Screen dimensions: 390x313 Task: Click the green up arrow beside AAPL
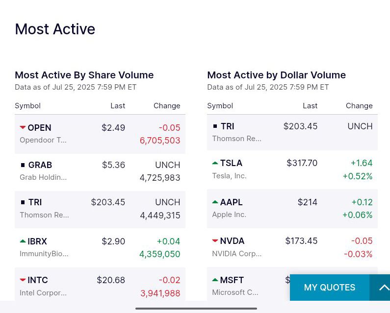[x=215, y=202]
